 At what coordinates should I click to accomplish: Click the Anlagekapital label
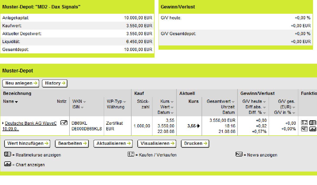[15, 18]
